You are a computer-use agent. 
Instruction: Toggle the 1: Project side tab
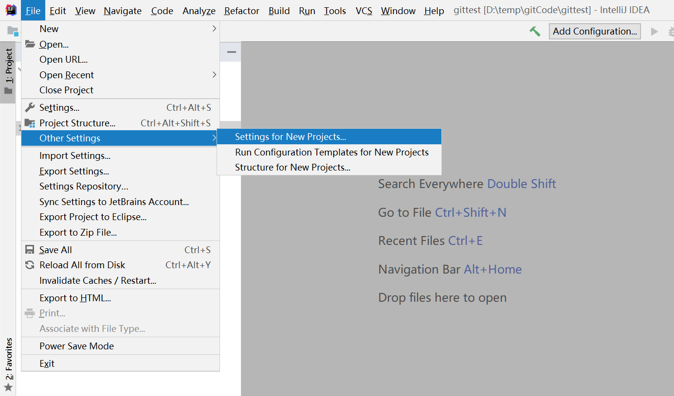point(8,72)
